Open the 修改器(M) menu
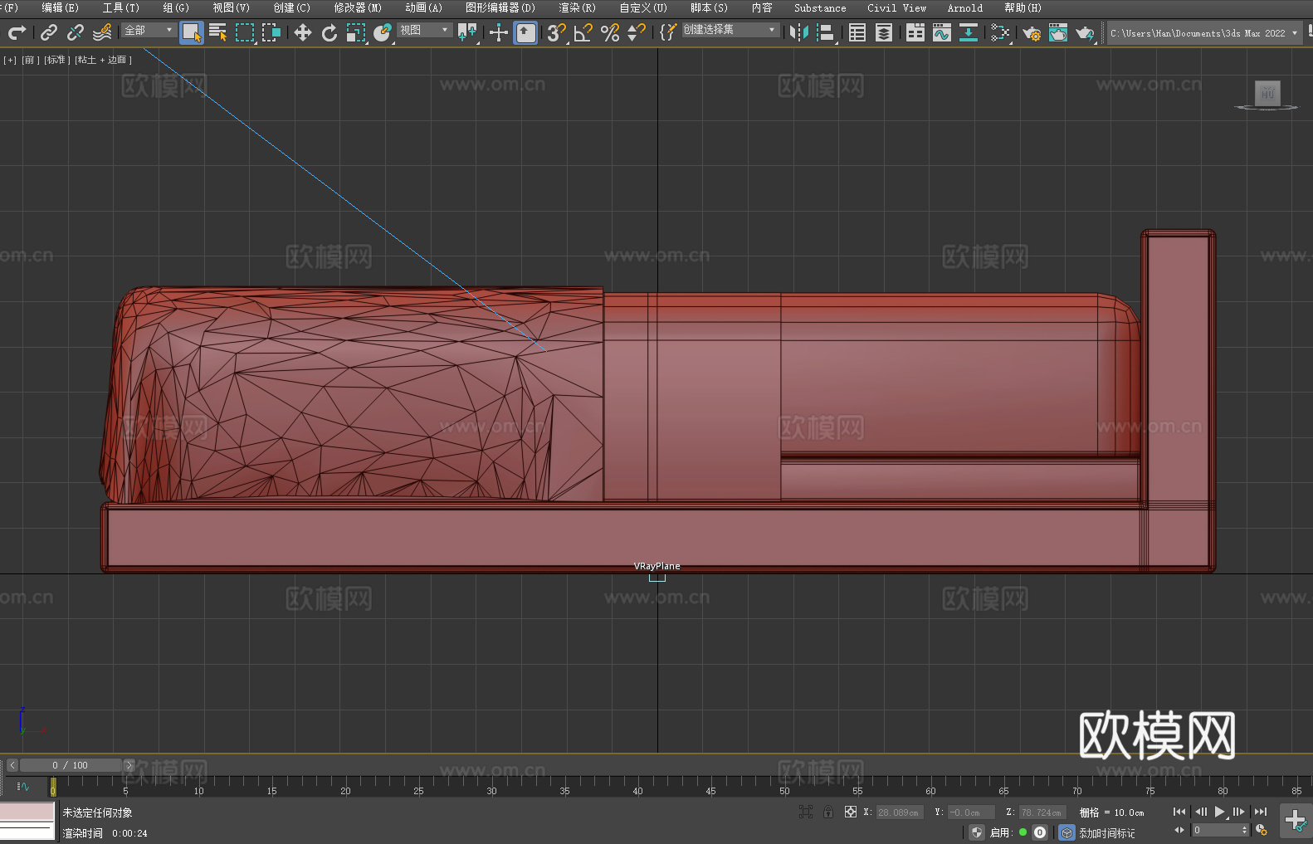Screen dimensions: 1313x844 point(358,7)
